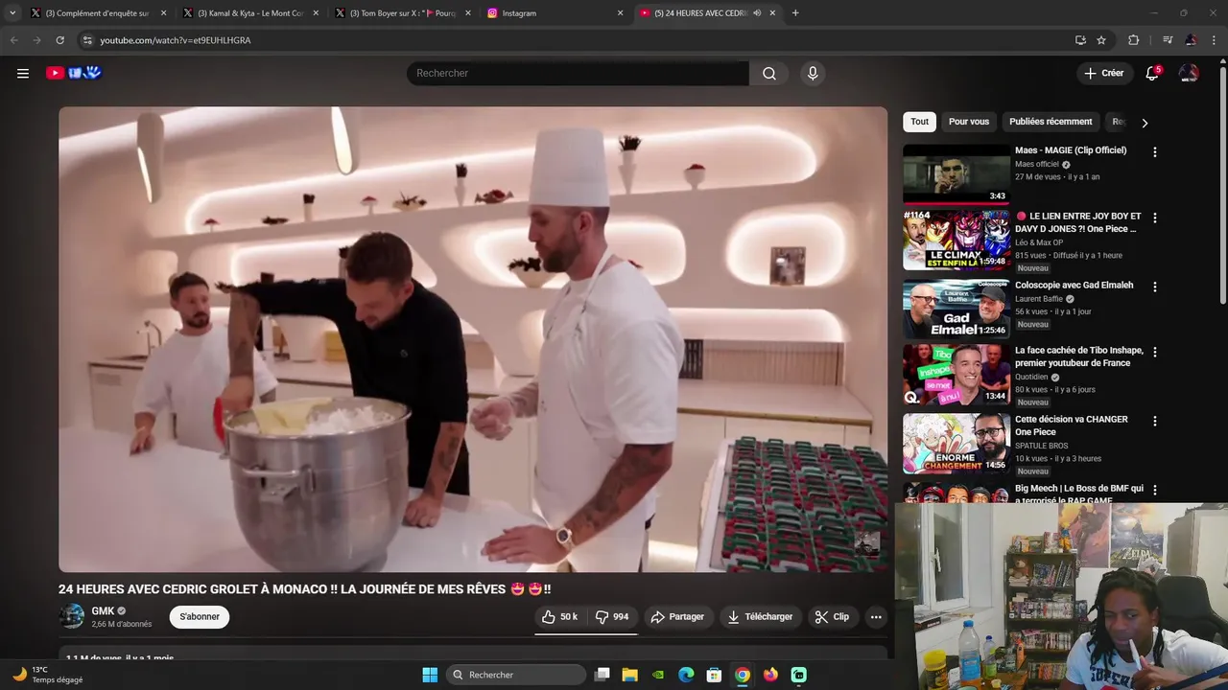Bookmark this page with the star icon
Viewport: 1228px width, 690px height.
1101,40
